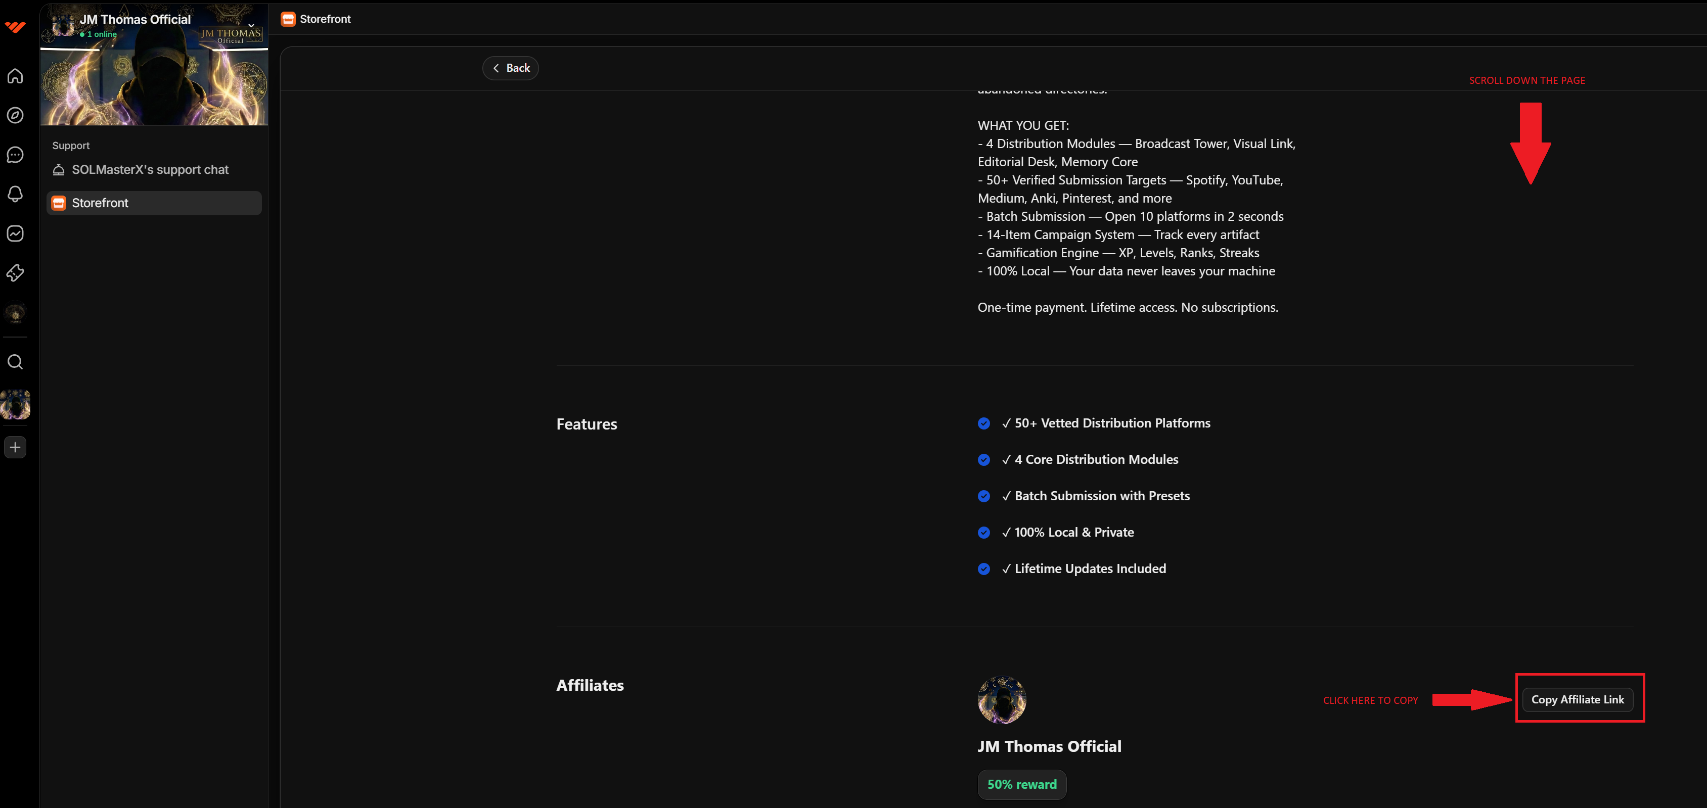The width and height of the screenshot is (1707, 808).
Task: Click the Whop logo icon
Action: point(15,26)
